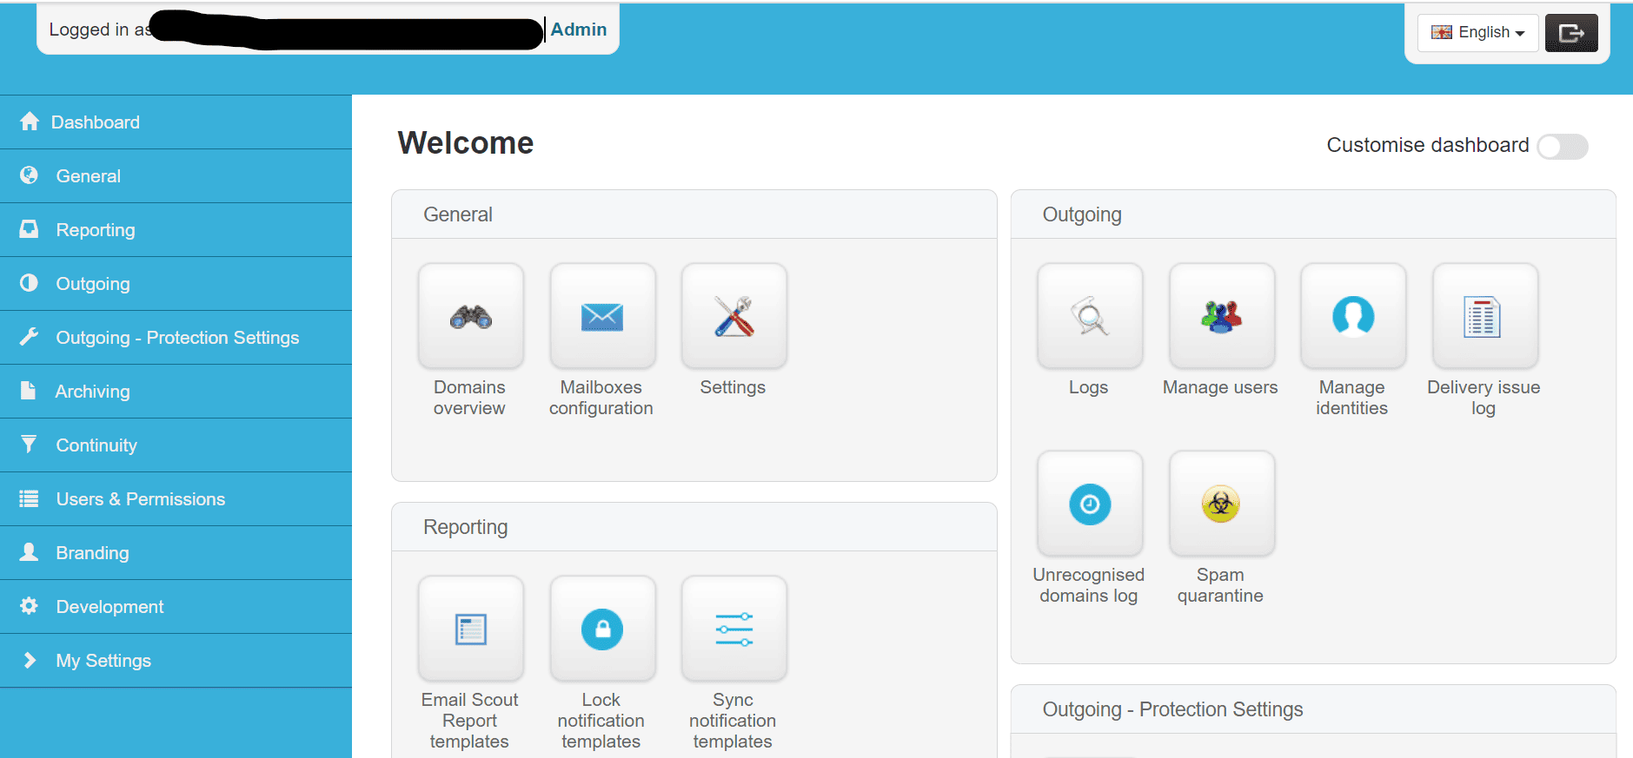Click the General Settings tools icon
Viewport: 1633px width, 758px height.
point(734,317)
